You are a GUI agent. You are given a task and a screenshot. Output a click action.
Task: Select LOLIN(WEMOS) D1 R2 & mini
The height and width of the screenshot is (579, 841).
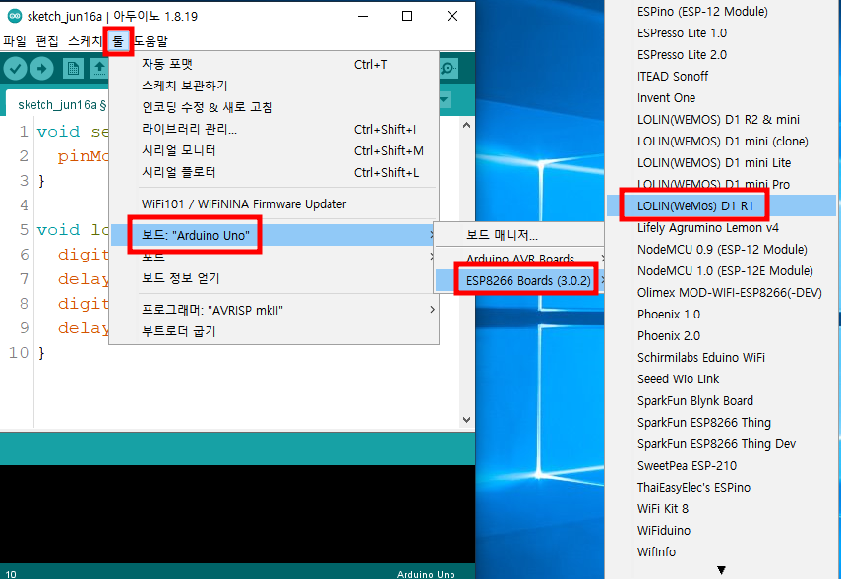[721, 120]
